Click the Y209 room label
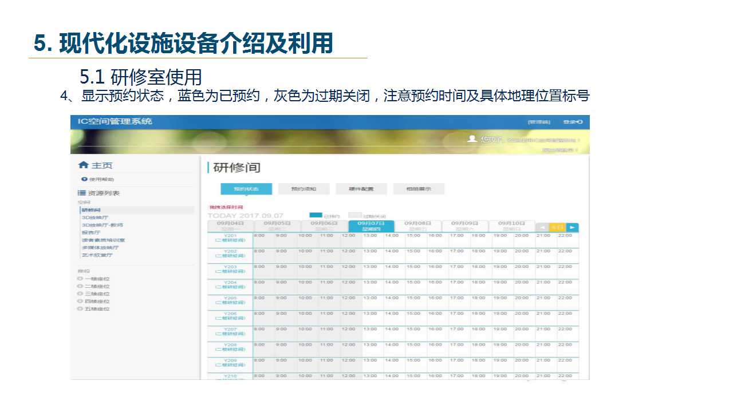This screenshot has height=412, width=733. [230, 362]
